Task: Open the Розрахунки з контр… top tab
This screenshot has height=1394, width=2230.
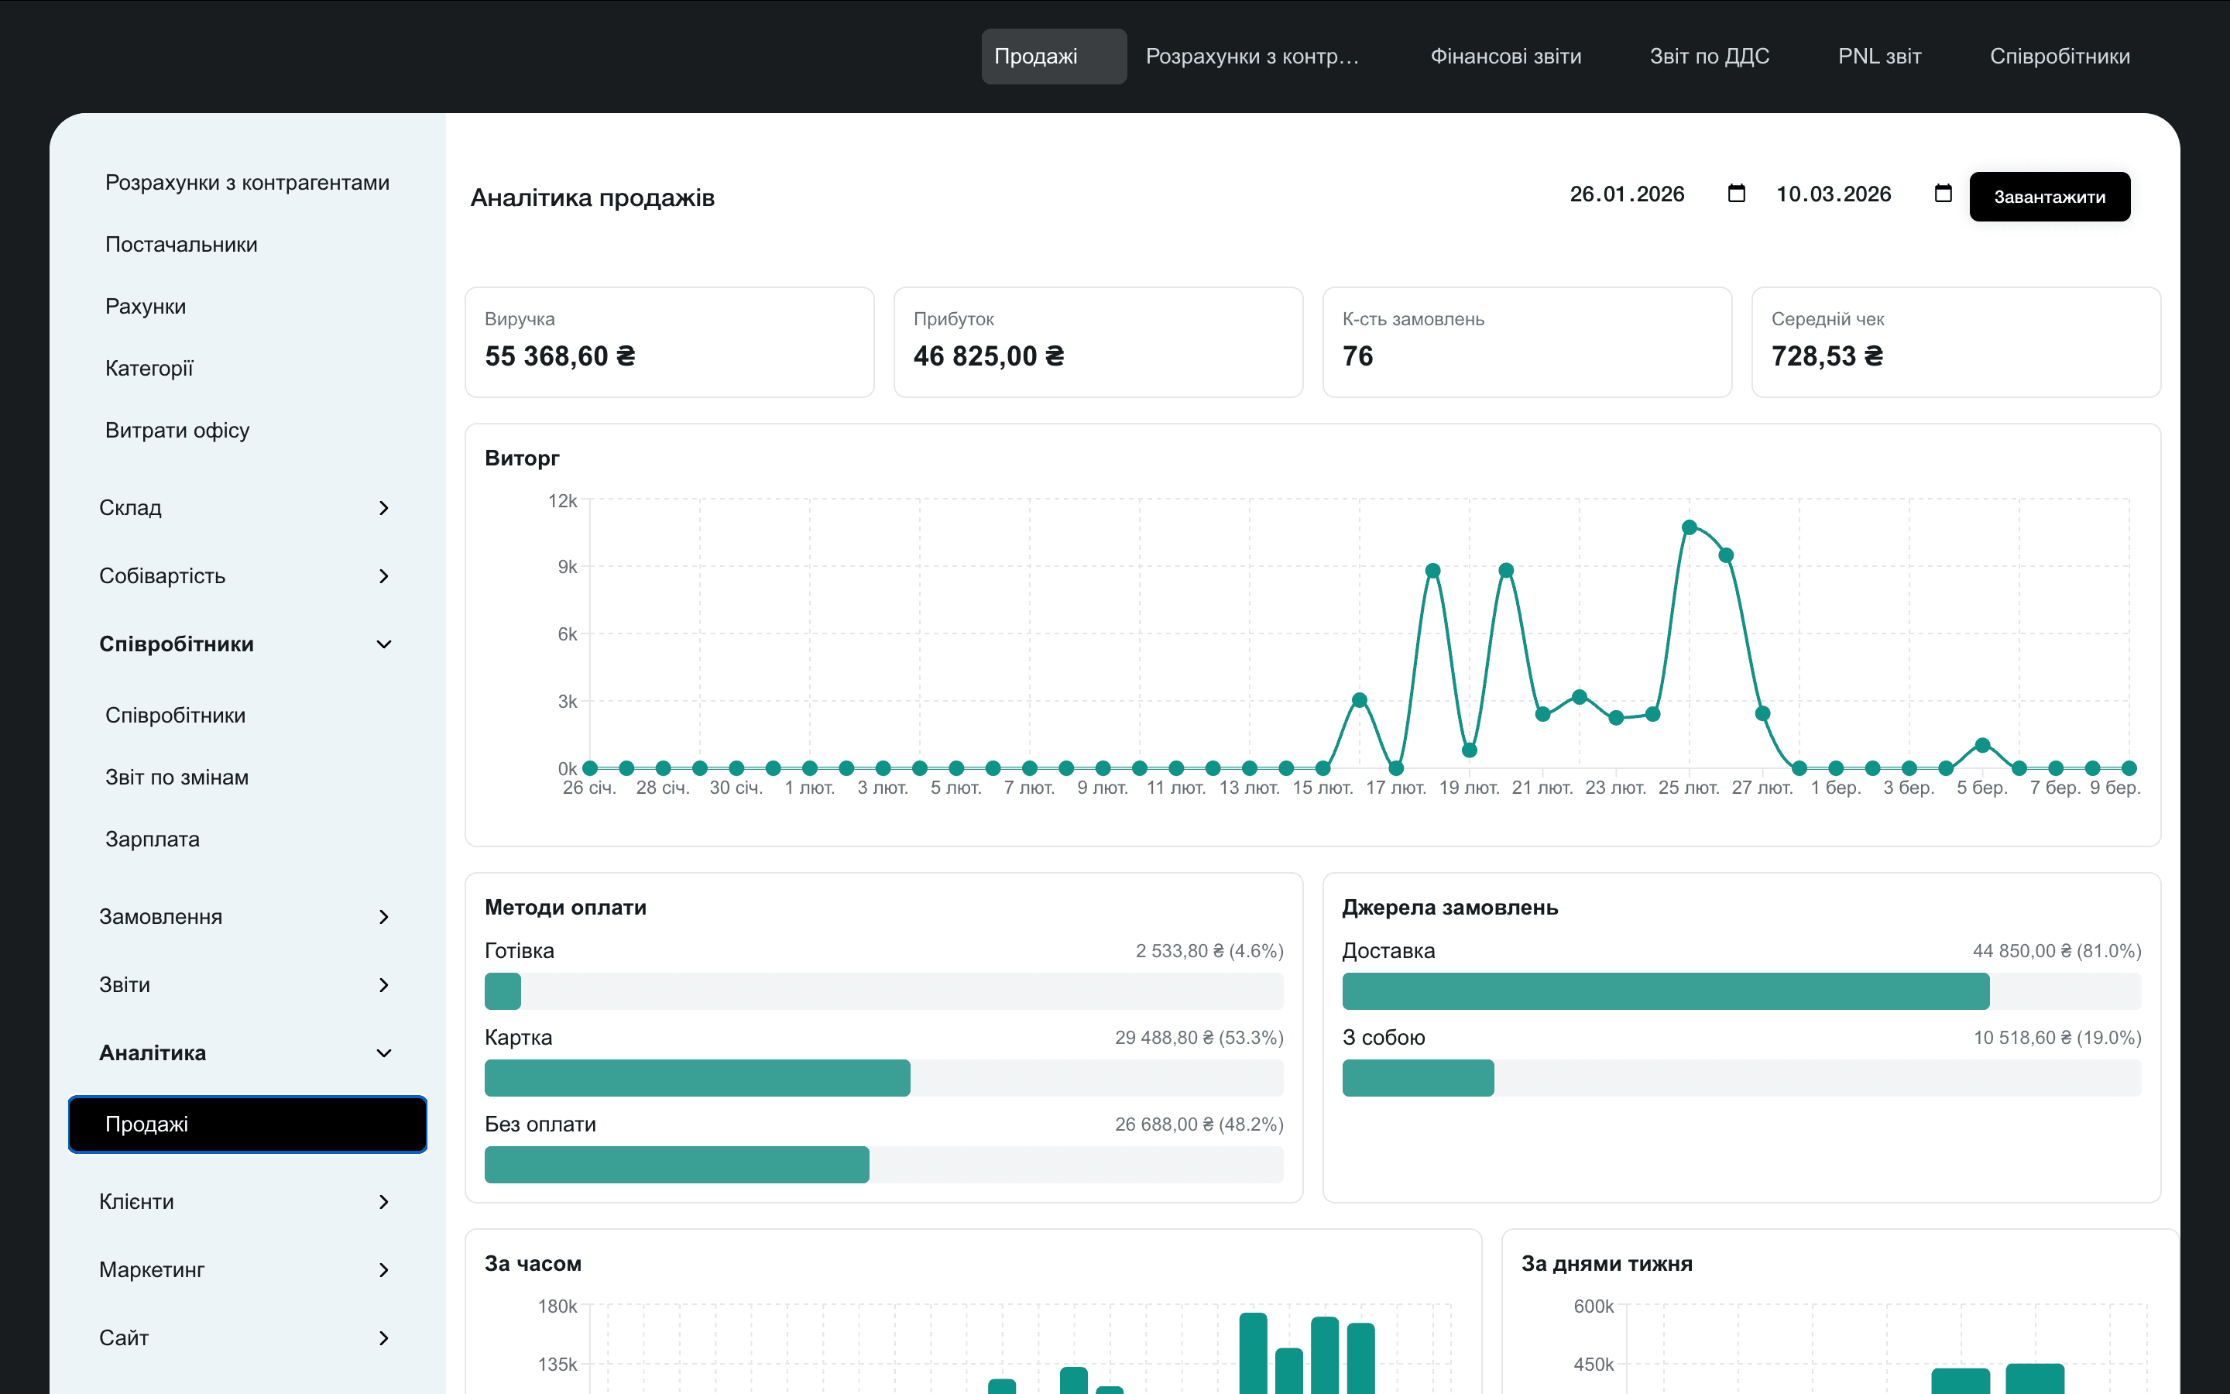Action: (1252, 57)
